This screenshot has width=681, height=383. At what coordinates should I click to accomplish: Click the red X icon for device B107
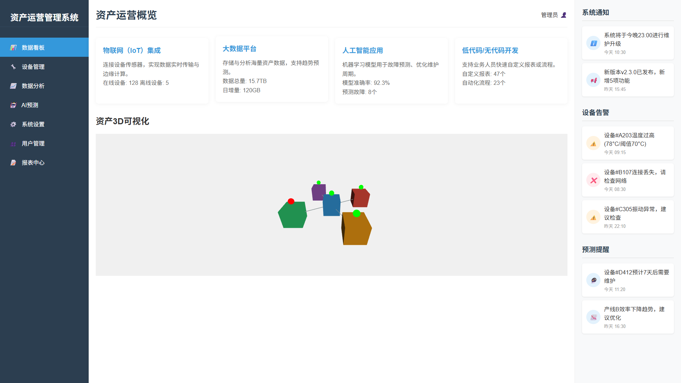[x=593, y=180]
